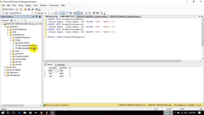Expand the dbo.StudentInformation table node

click(13, 46)
